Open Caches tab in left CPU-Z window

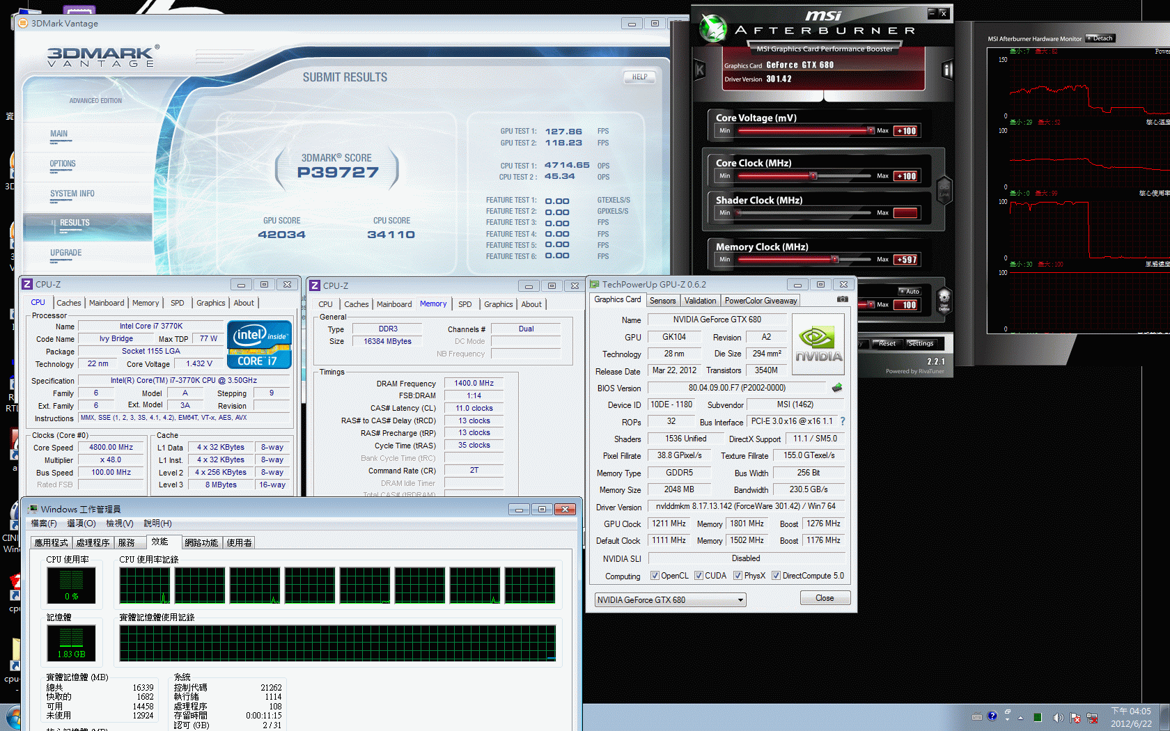69,303
